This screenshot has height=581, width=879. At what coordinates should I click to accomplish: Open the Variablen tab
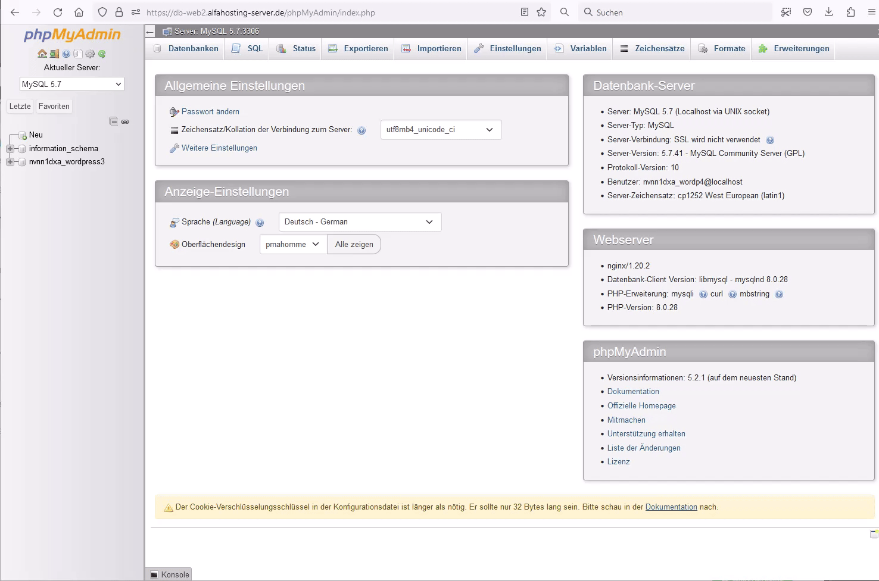[x=580, y=49]
